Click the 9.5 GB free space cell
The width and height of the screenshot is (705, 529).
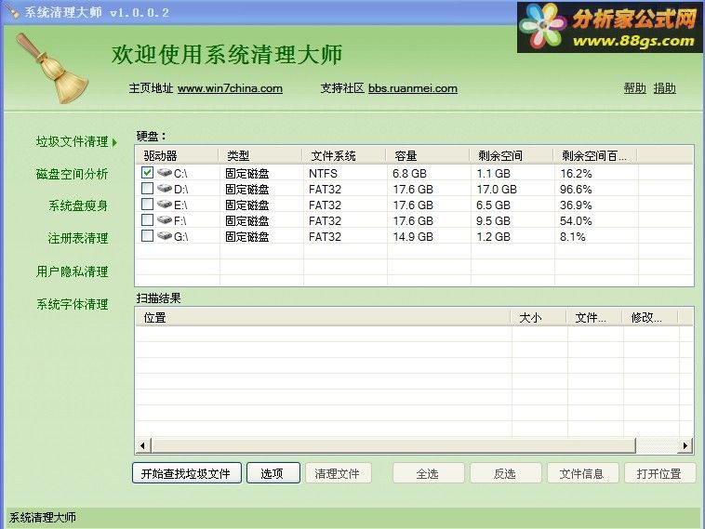493,220
